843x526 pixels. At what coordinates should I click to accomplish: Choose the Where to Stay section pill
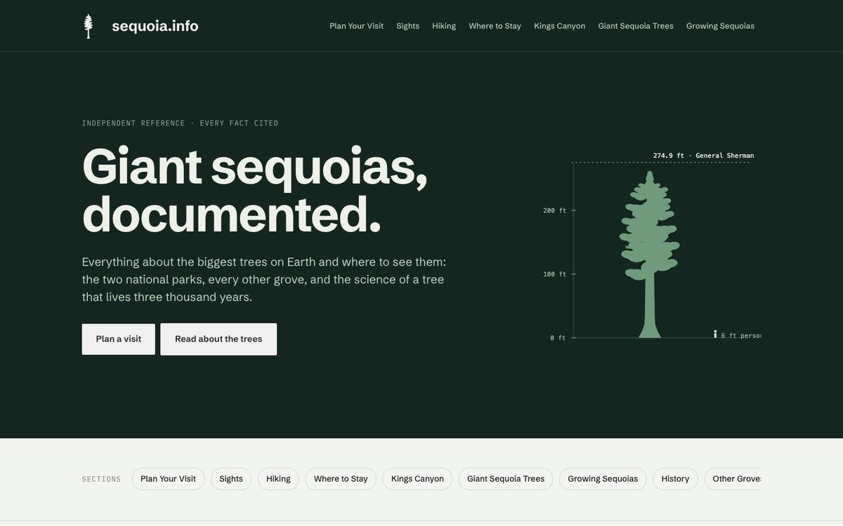[341, 479]
